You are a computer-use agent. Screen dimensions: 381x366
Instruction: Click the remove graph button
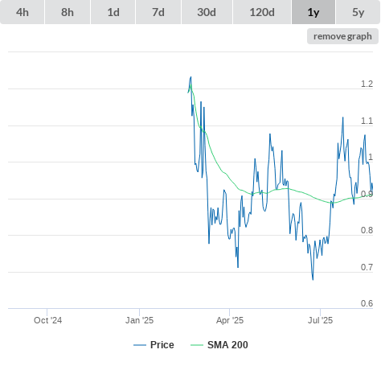click(x=342, y=36)
